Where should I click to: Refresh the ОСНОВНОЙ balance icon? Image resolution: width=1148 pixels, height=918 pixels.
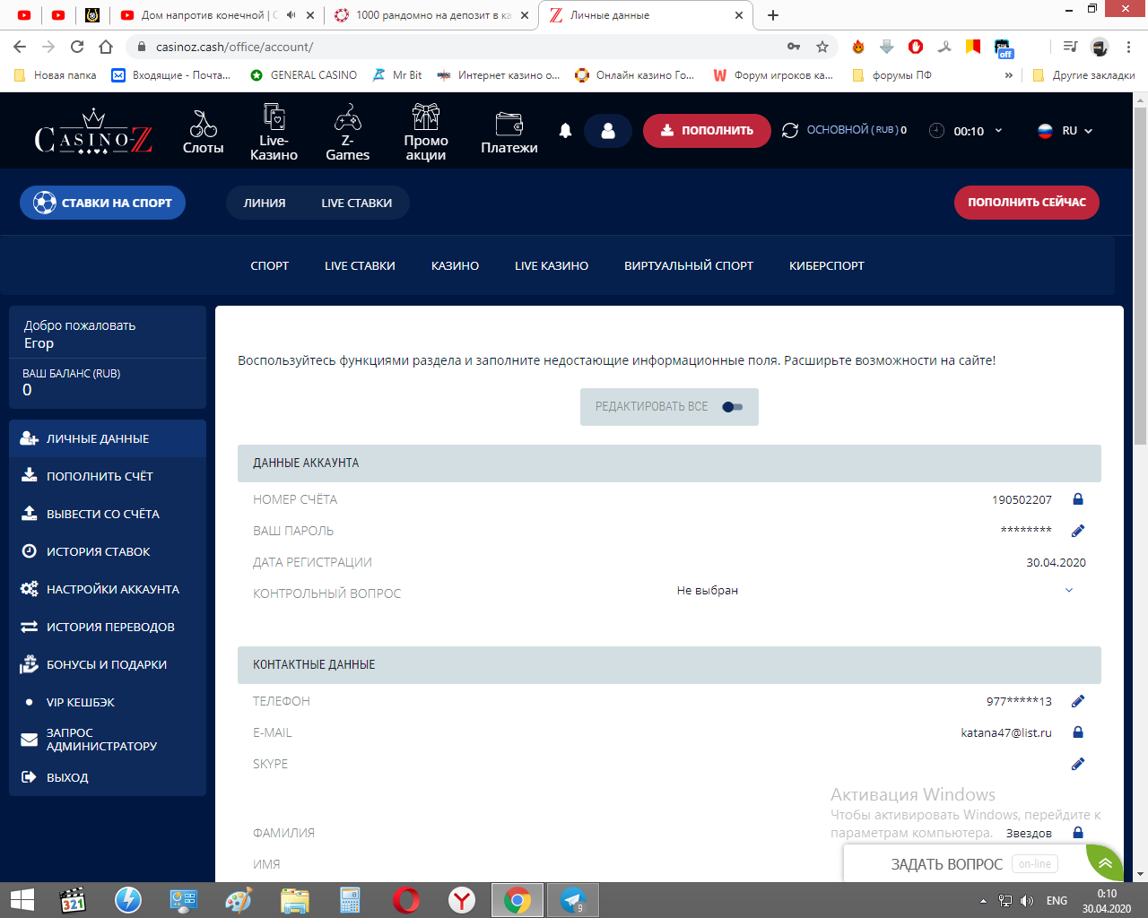click(790, 131)
